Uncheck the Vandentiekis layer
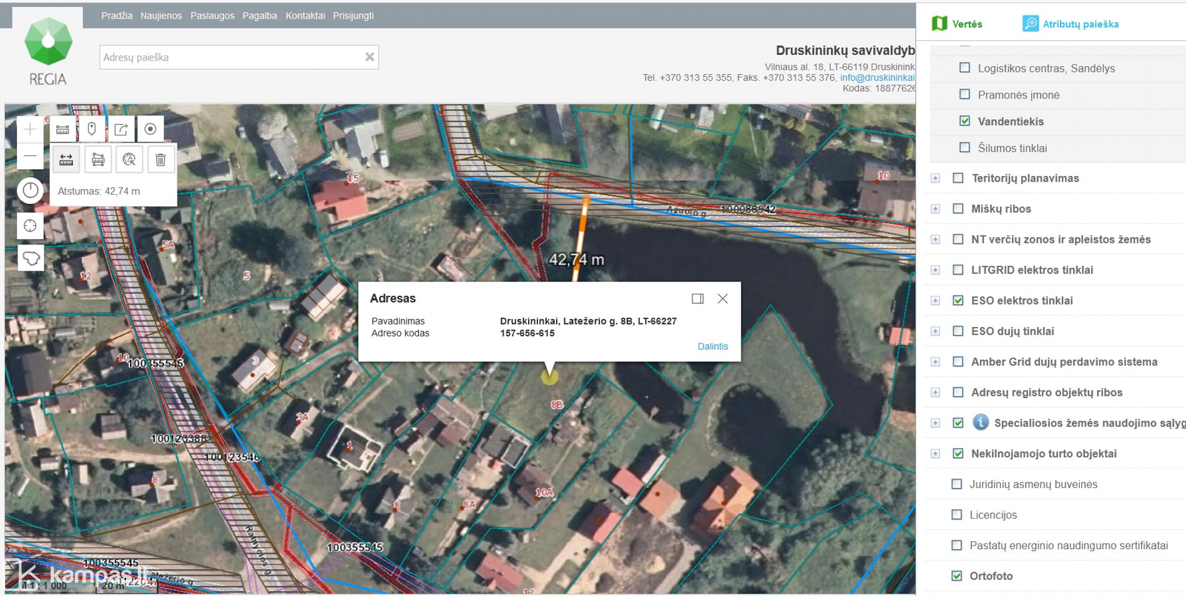The height and width of the screenshot is (596, 1186). click(964, 121)
